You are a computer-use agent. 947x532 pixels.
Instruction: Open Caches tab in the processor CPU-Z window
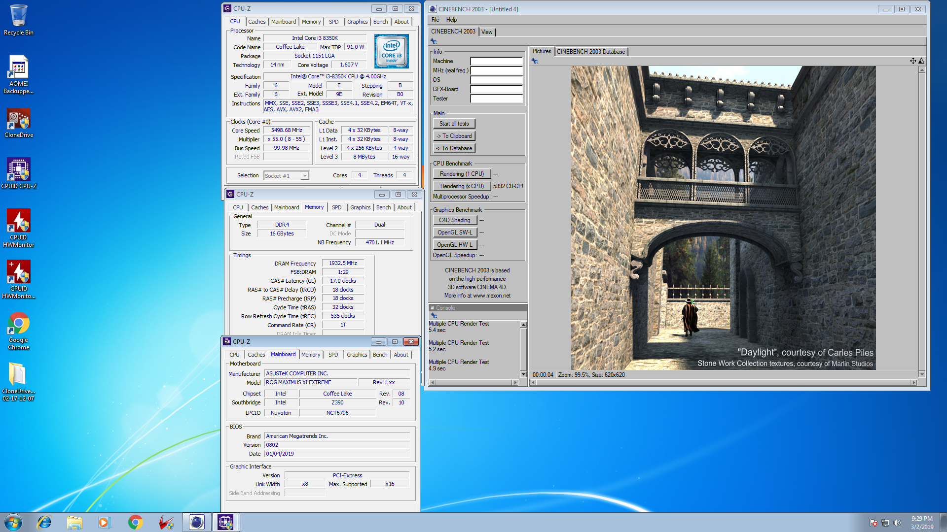(x=256, y=22)
